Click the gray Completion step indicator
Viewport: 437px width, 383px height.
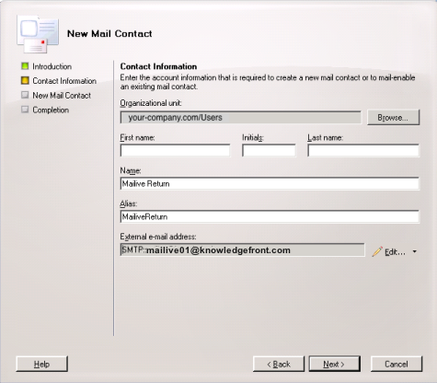coord(25,110)
